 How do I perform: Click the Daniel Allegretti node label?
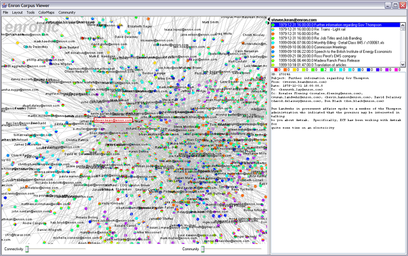tap(50, 230)
